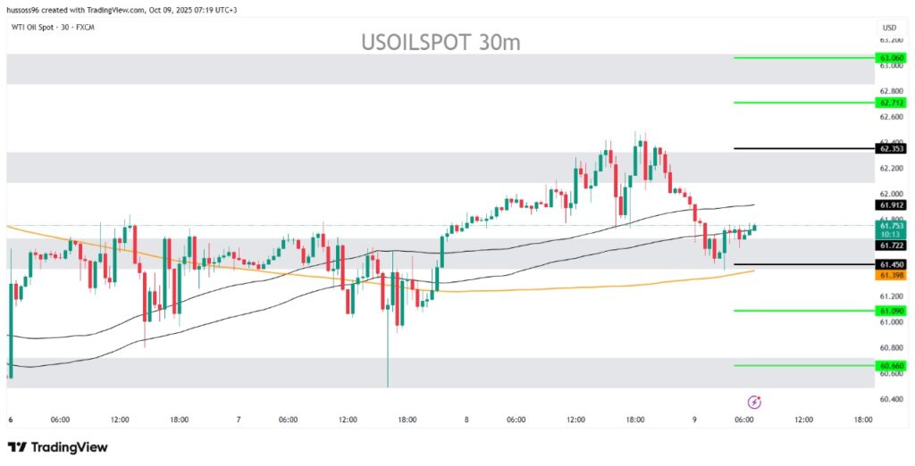The image size is (915, 466).
Task: Select the black 61.912 price label
Action: tap(891, 205)
